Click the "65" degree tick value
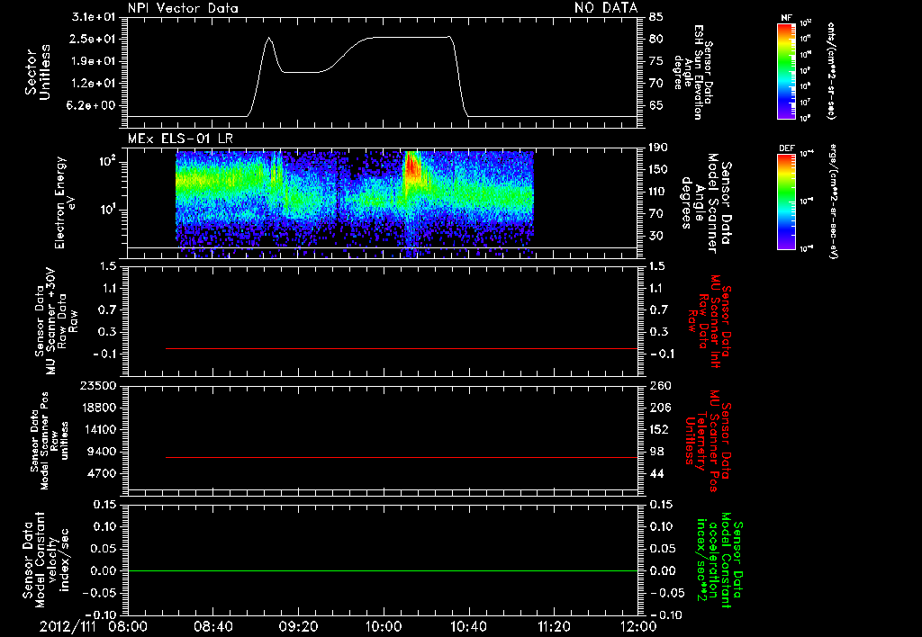Screen dimensions: 922x637 click(x=656, y=106)
